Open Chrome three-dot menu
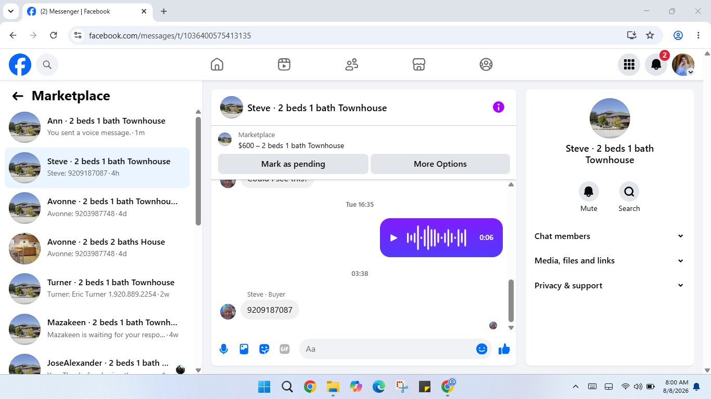The height and width of the screenshot is (399, 711). pyautogui.click(x=699, y=35)
